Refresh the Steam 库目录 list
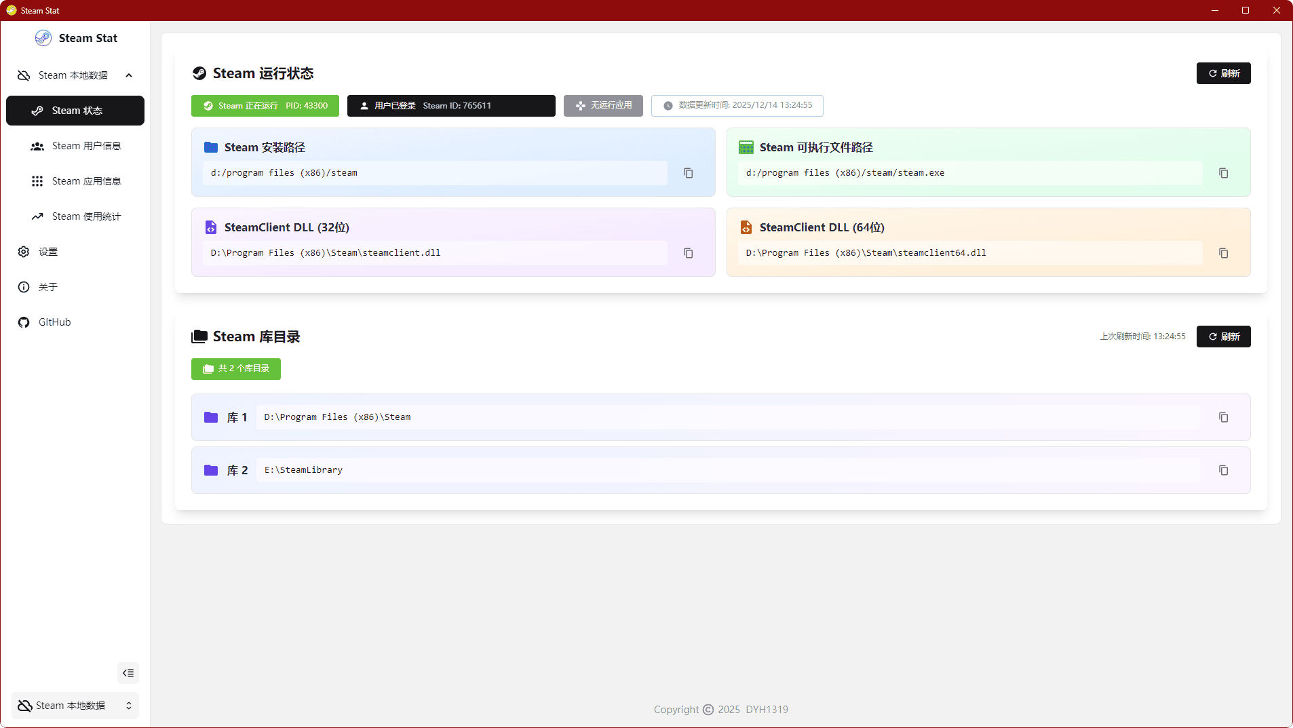1293x728 pixels. coord(1223,337)
